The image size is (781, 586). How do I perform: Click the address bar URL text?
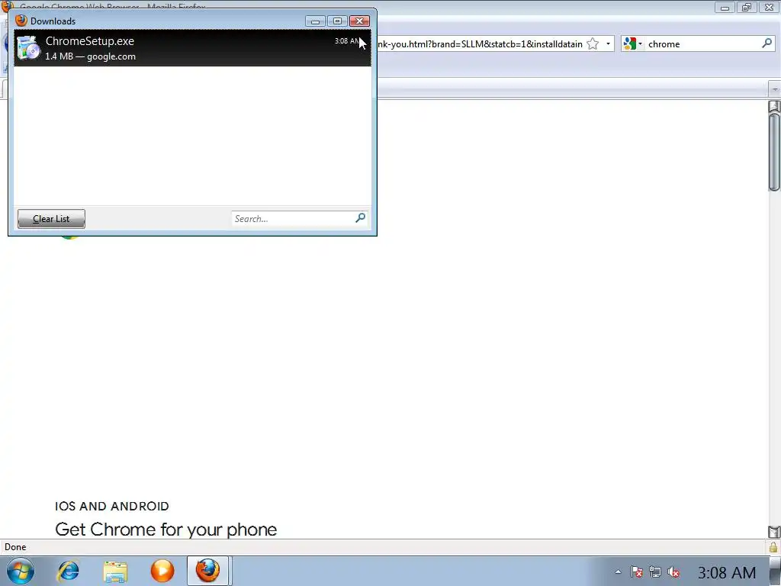[480, 43]
